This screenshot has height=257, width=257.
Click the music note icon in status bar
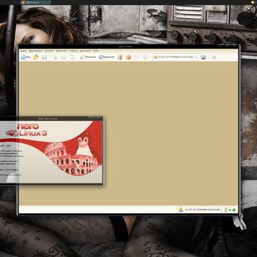pyautogui.click(x=226, y=210)
